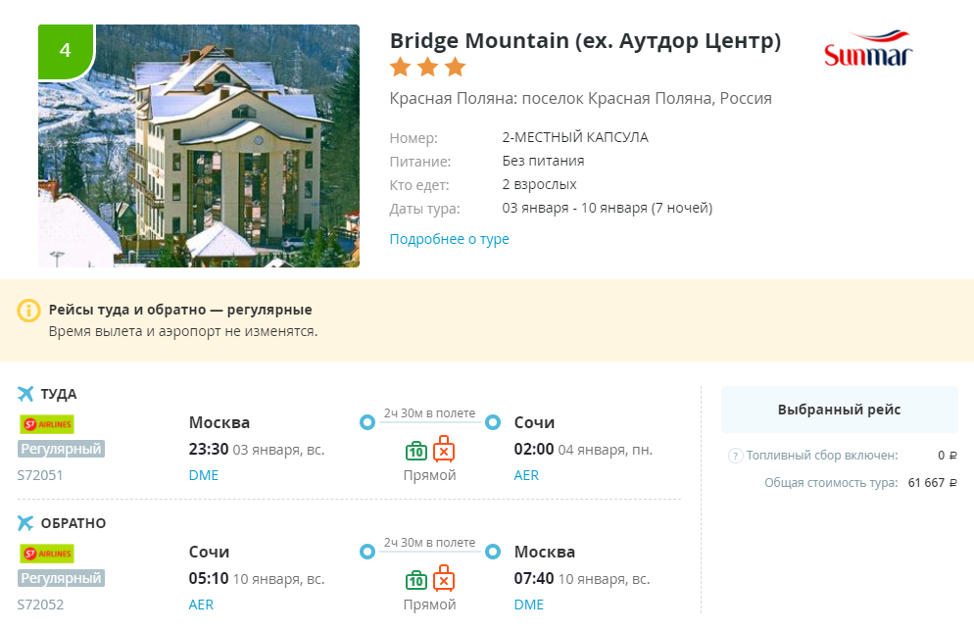Viewport: 974px width, 629px height.
Task: Click the red no-baggage icon on return flight
Action: [444, 578]
